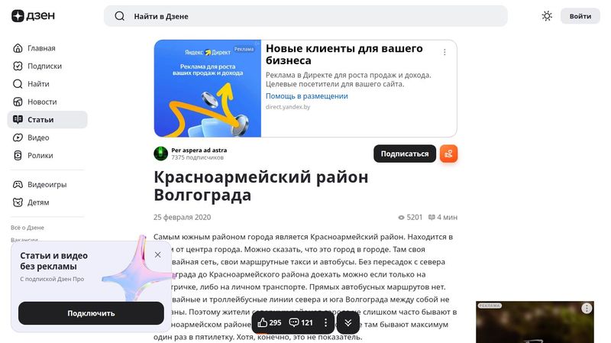Click the Найти в Дзене search field
Image resolution: width=611 pixels, height=343 pixels.
pos(305,16)
